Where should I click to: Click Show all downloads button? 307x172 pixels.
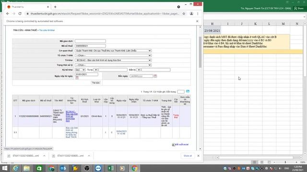pos(188,156)
